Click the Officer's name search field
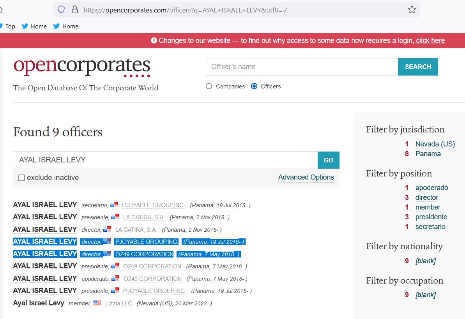The height and width of the screenshot is (319, 465). click(x=302, y=67)
